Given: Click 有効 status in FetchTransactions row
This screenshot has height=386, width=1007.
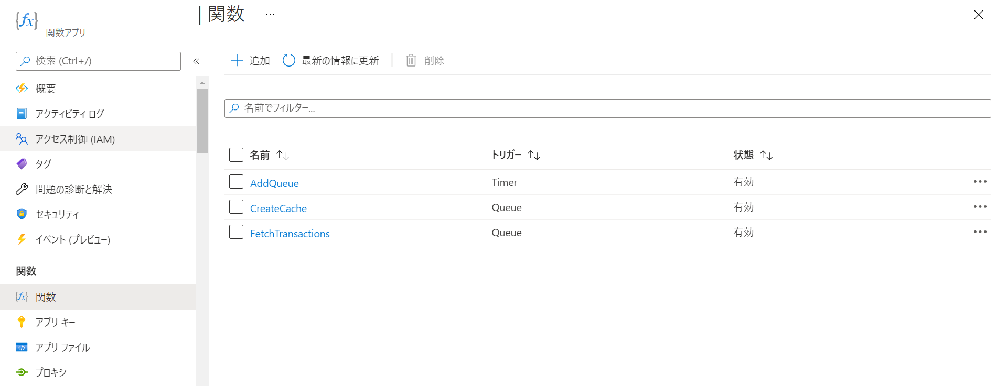Looking at the screenshot, I should point(743,232).
